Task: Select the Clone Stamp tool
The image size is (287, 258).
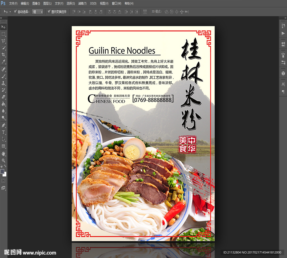Action: coord(3,83)
